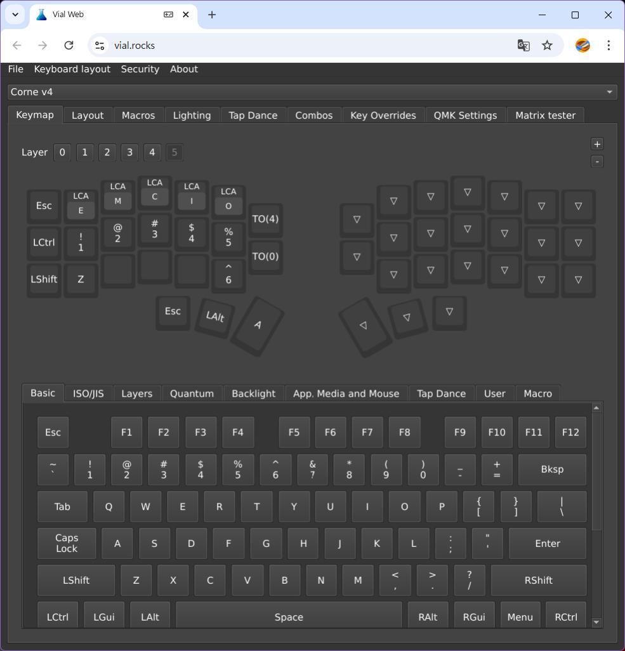The width and height of the screenshot is (625, 651).
Task: Go to the Combos tab
Action: click(x=314, y=115)
